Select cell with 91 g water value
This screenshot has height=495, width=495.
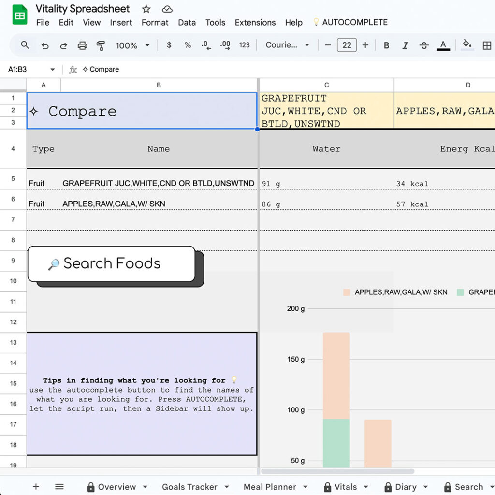click(x=327, y=179)
